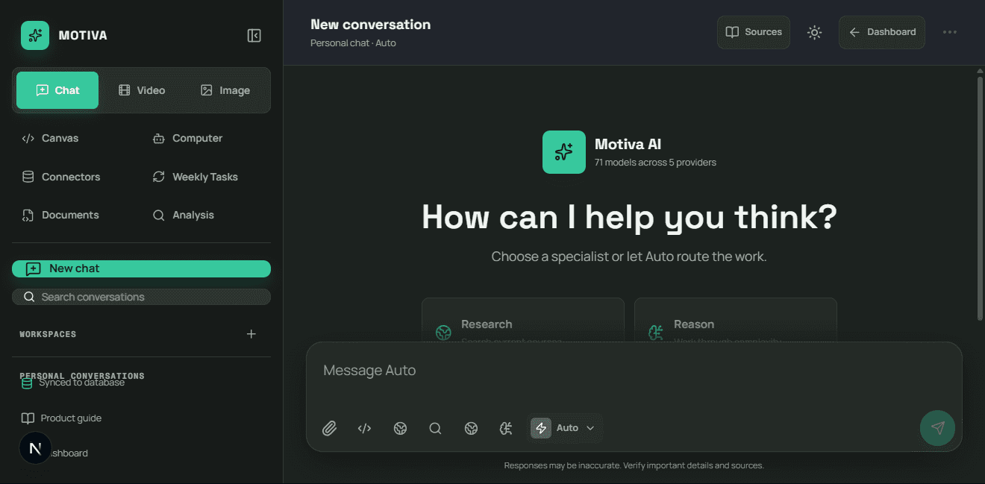Click globe icon between search and brain icons
Screen dimensions: 985x484
click(x=471, y=428)
